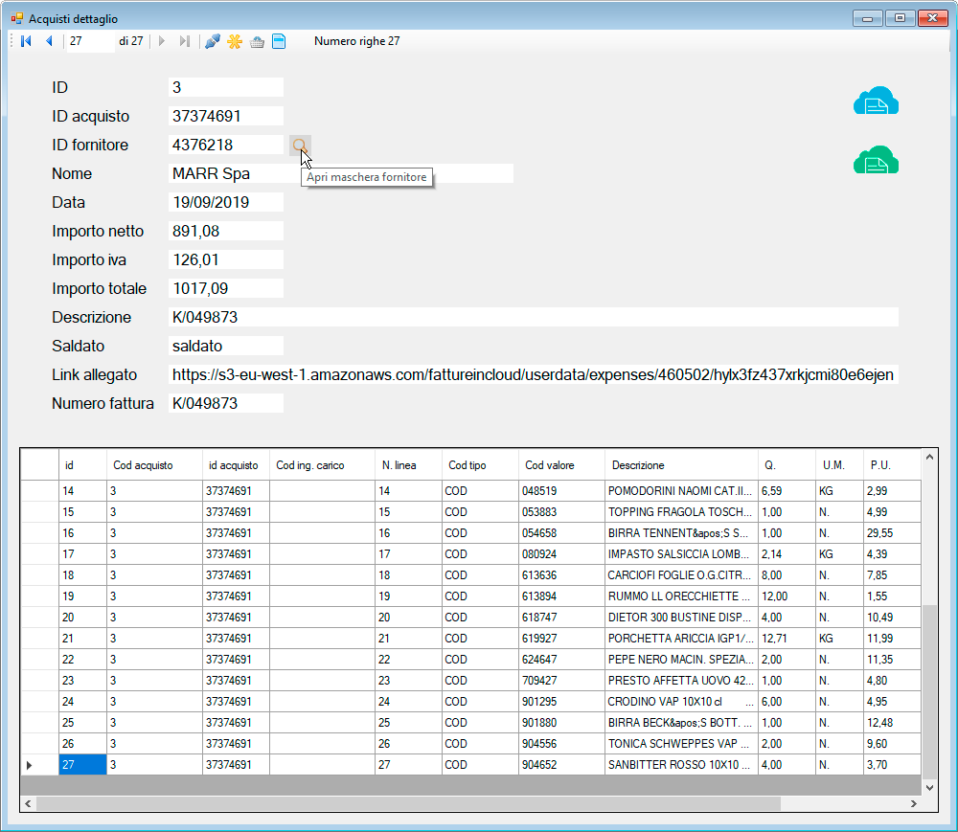Click Importo iva field 126,01
The image size is (958, 832).
point(225,259)
